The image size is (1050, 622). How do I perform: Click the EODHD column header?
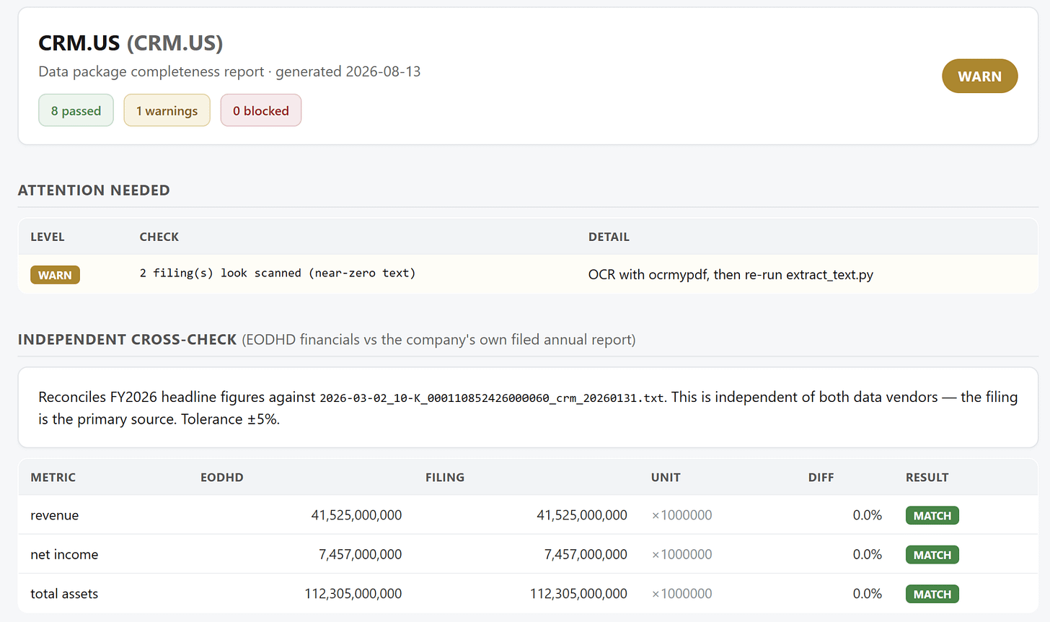[x=221, y=477]
